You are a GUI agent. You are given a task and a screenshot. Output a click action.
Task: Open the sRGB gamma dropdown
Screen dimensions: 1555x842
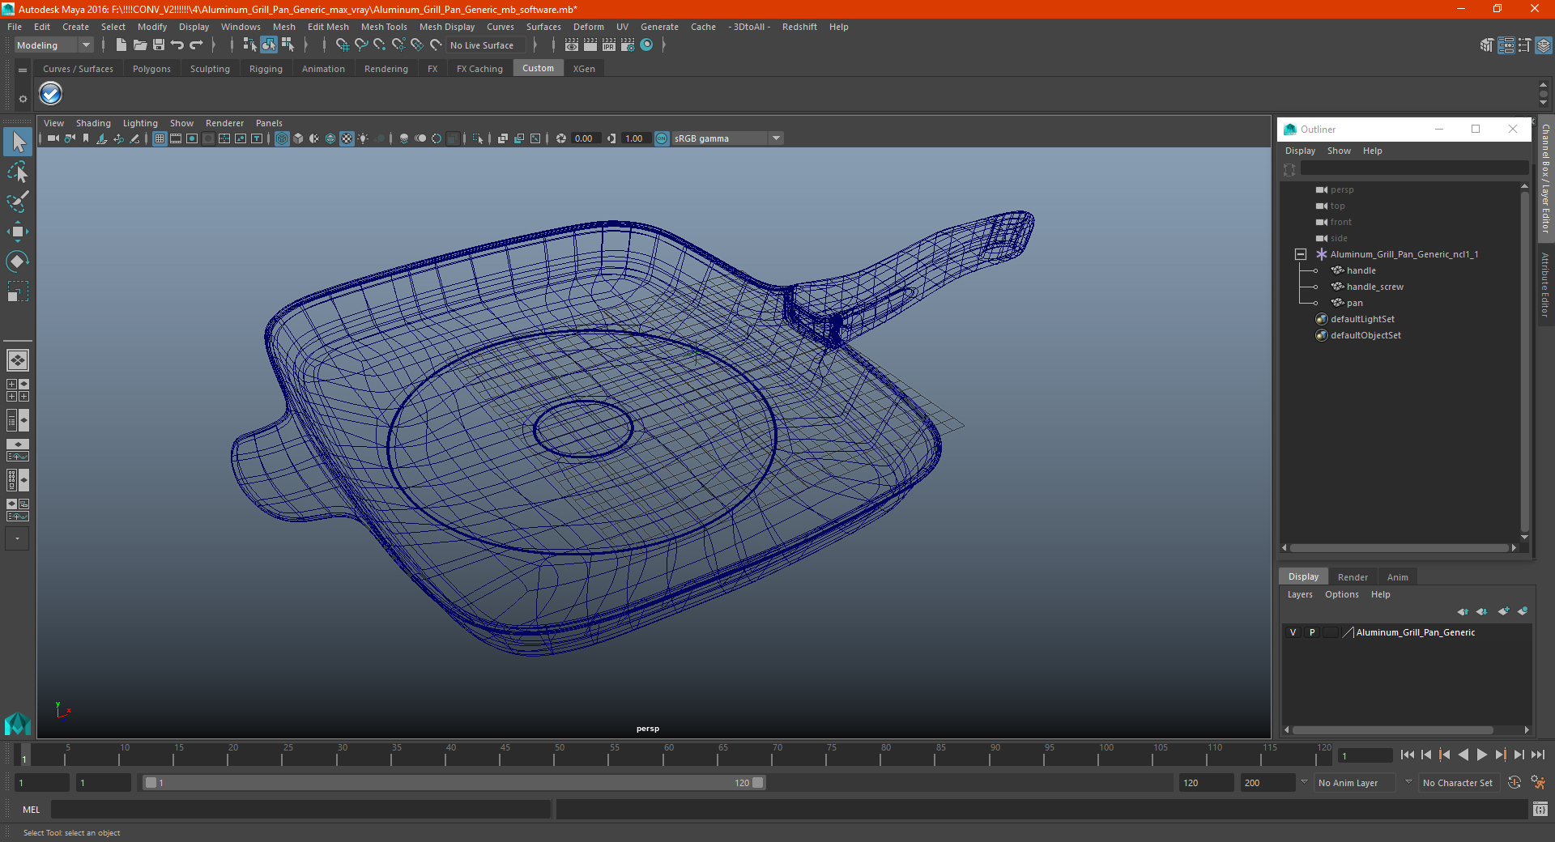(727, 138)
